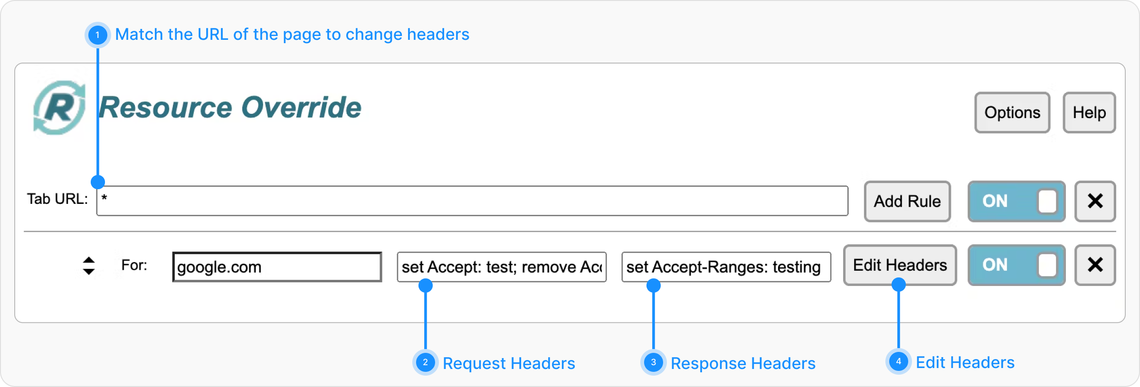The height and width of the screenshot is (387, 1140).
Task: Focus the Tab URL input field
Action: click(472, 201)
